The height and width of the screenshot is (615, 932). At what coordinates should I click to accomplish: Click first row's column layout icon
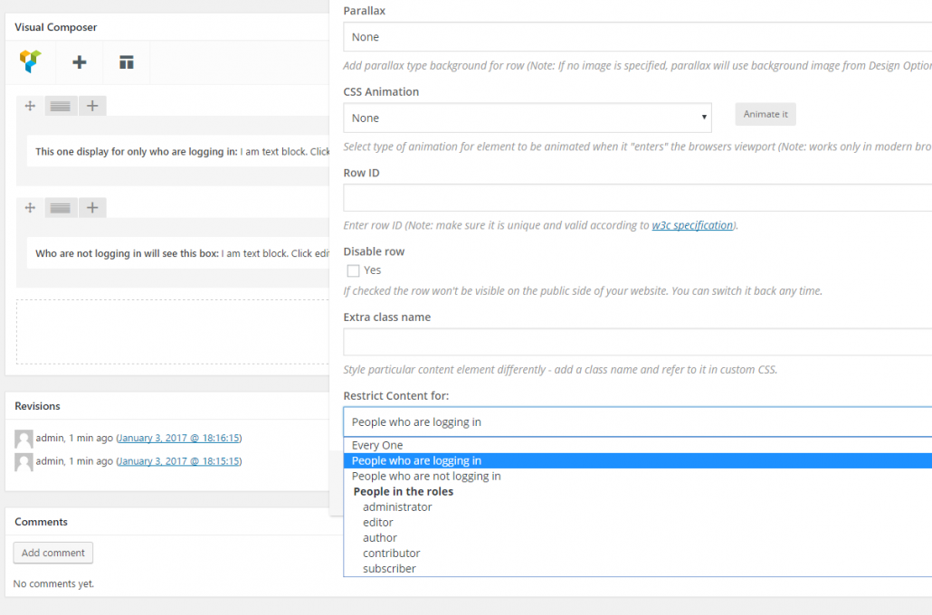[x=61, y=106]
